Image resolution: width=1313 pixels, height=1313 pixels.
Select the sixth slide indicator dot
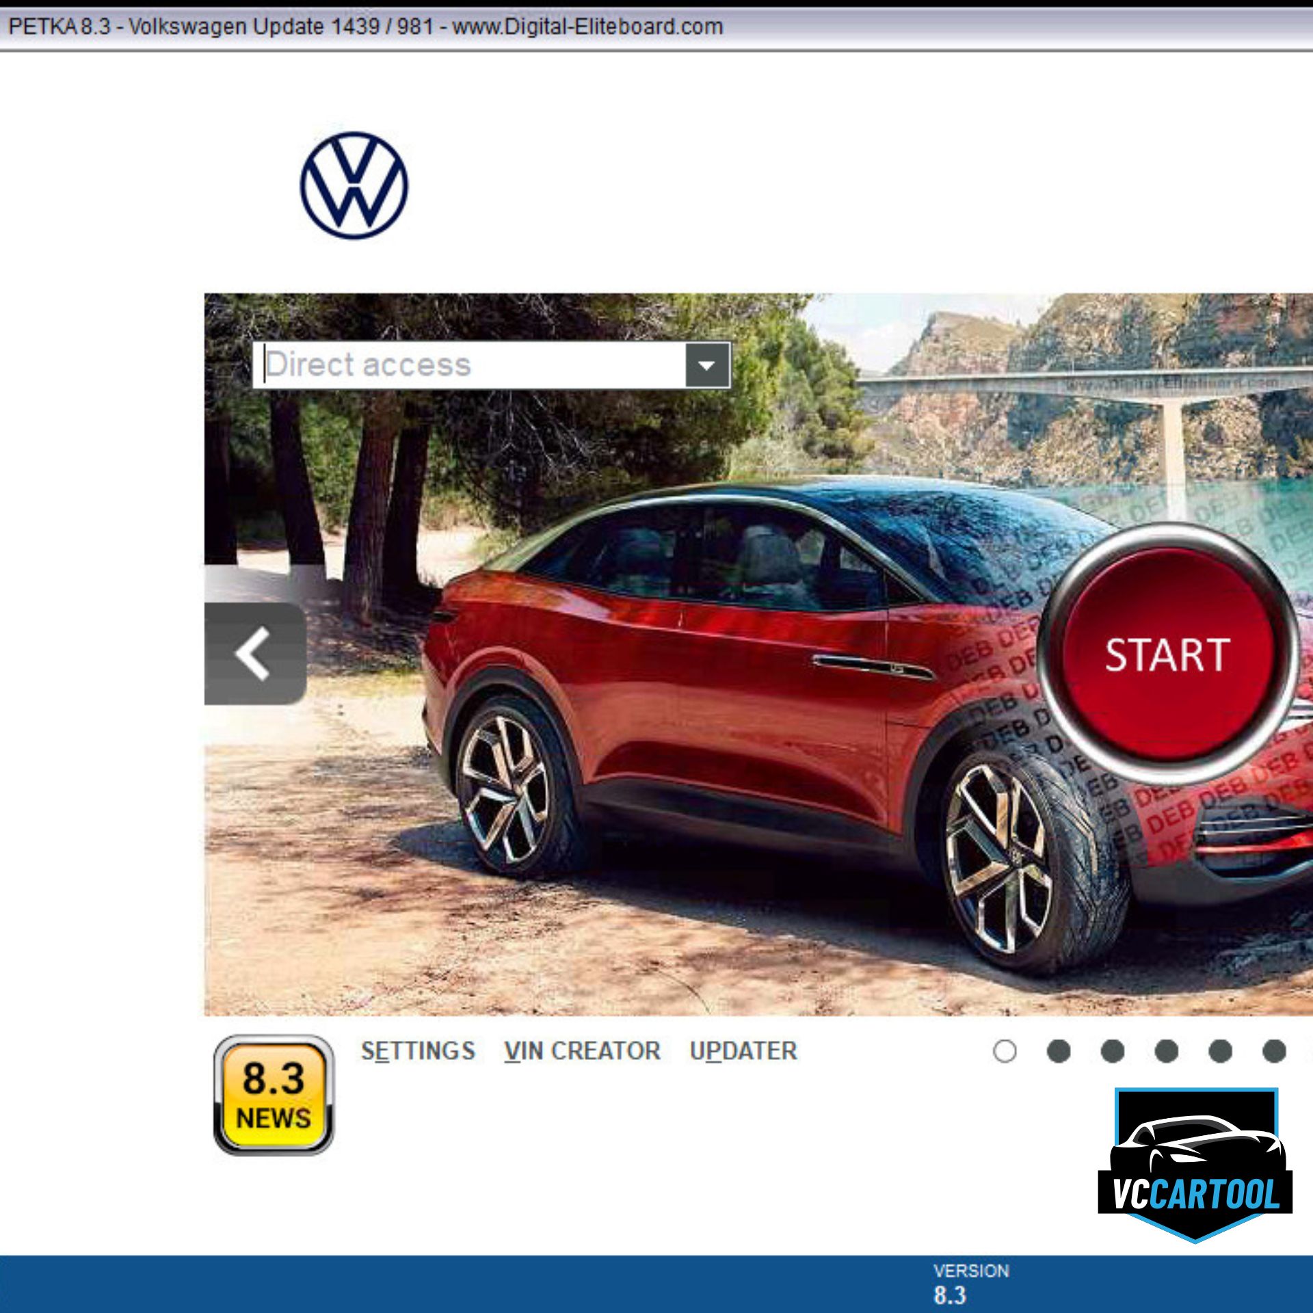pyautogui.click(x=1274, y=1051)
